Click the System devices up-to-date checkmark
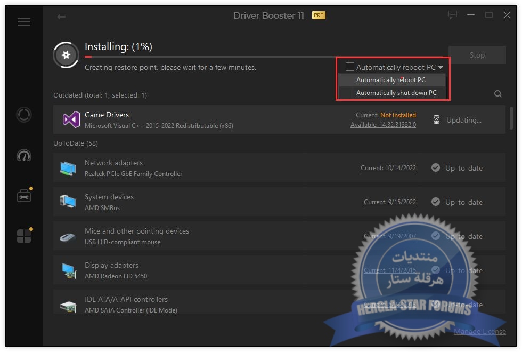522x352 pixels. [x=436, y=202]
